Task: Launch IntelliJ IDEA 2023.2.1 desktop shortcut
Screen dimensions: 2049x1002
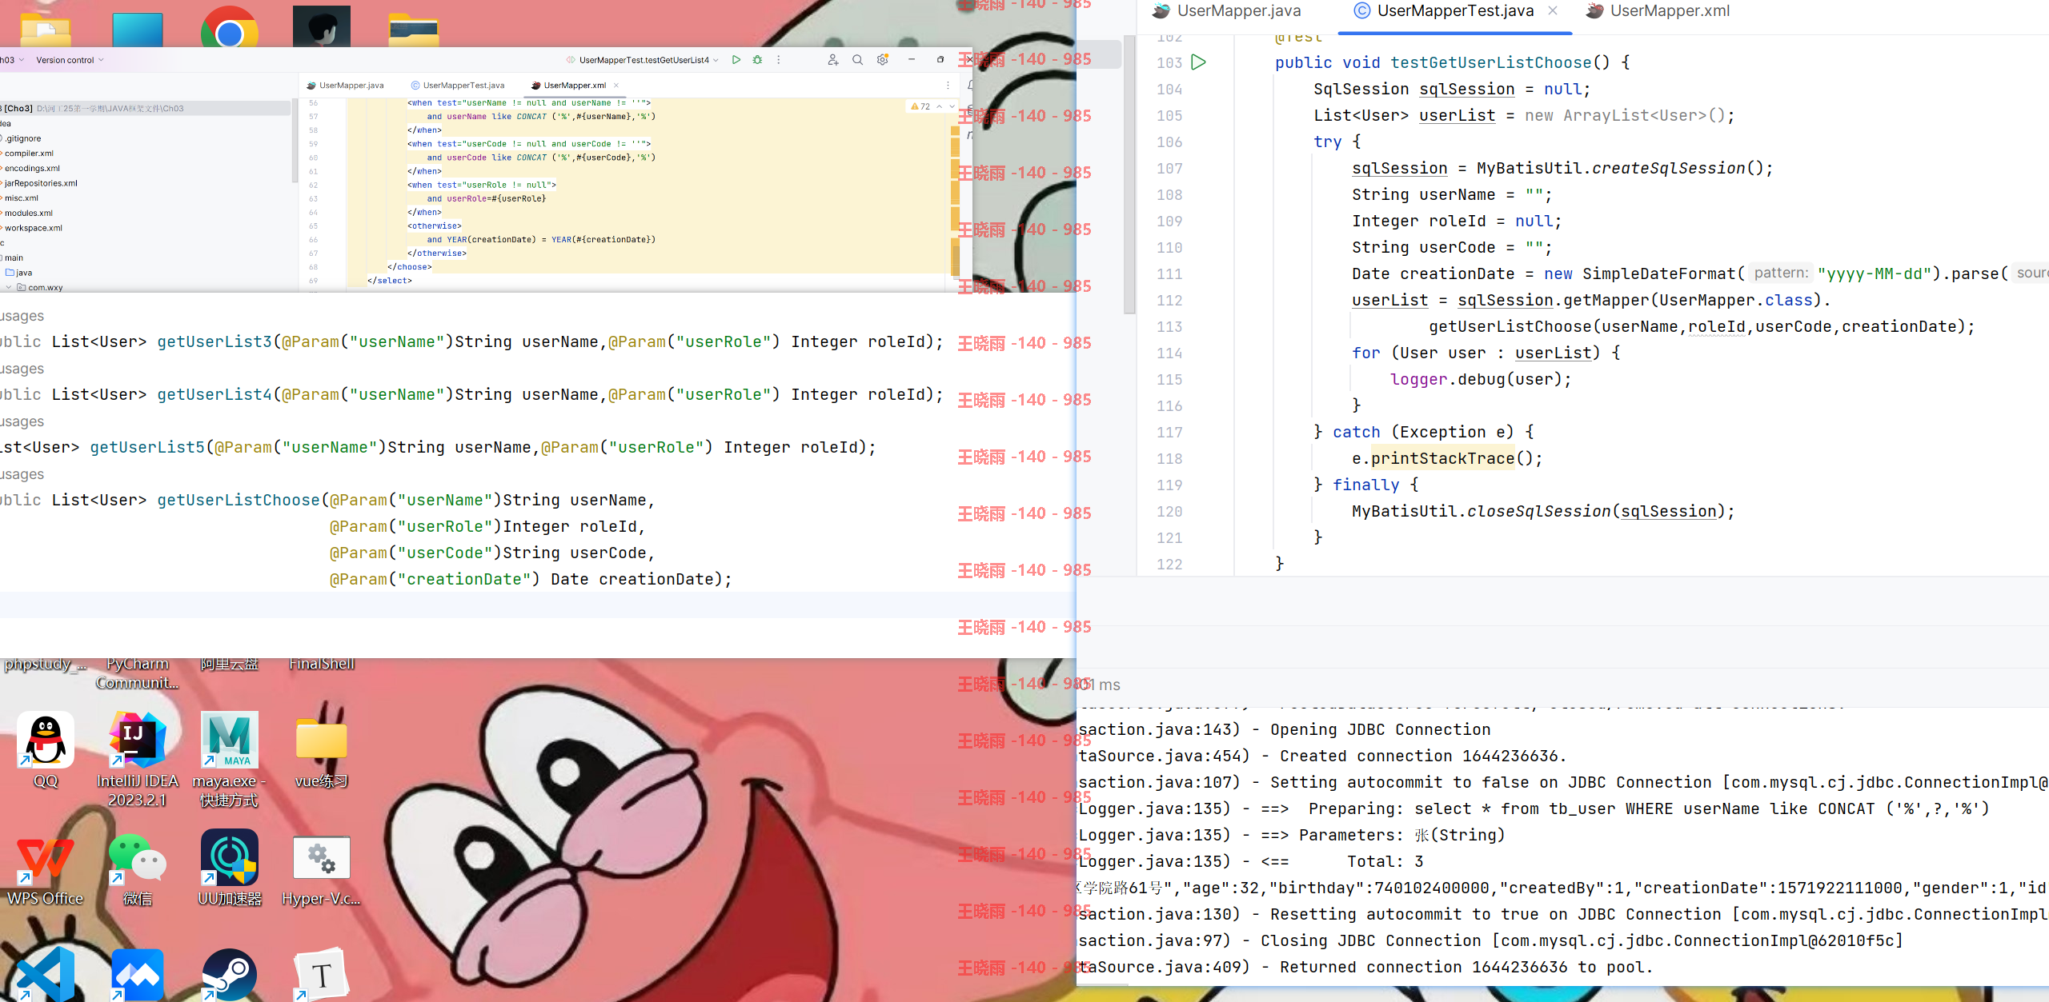Action: (x=137, y=760)
